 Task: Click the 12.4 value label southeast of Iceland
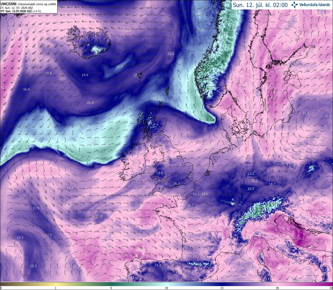pos(119,66)
